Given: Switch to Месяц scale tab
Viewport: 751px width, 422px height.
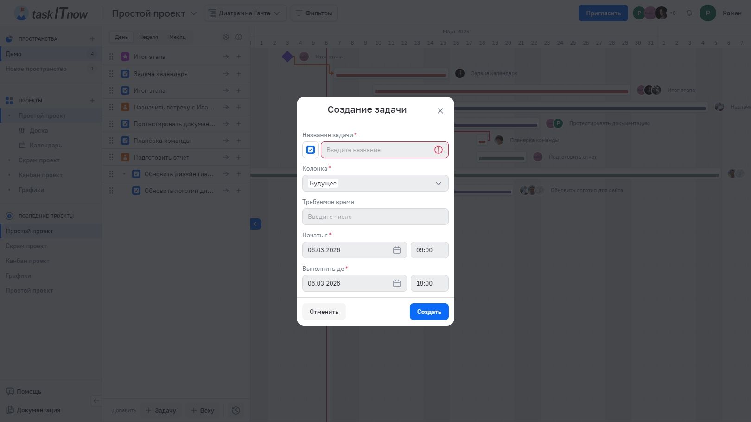Looking at the screenshot, I should (177, 37).
